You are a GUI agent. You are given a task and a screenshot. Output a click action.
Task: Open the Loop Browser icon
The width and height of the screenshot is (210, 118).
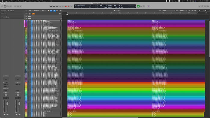(205, 6)
